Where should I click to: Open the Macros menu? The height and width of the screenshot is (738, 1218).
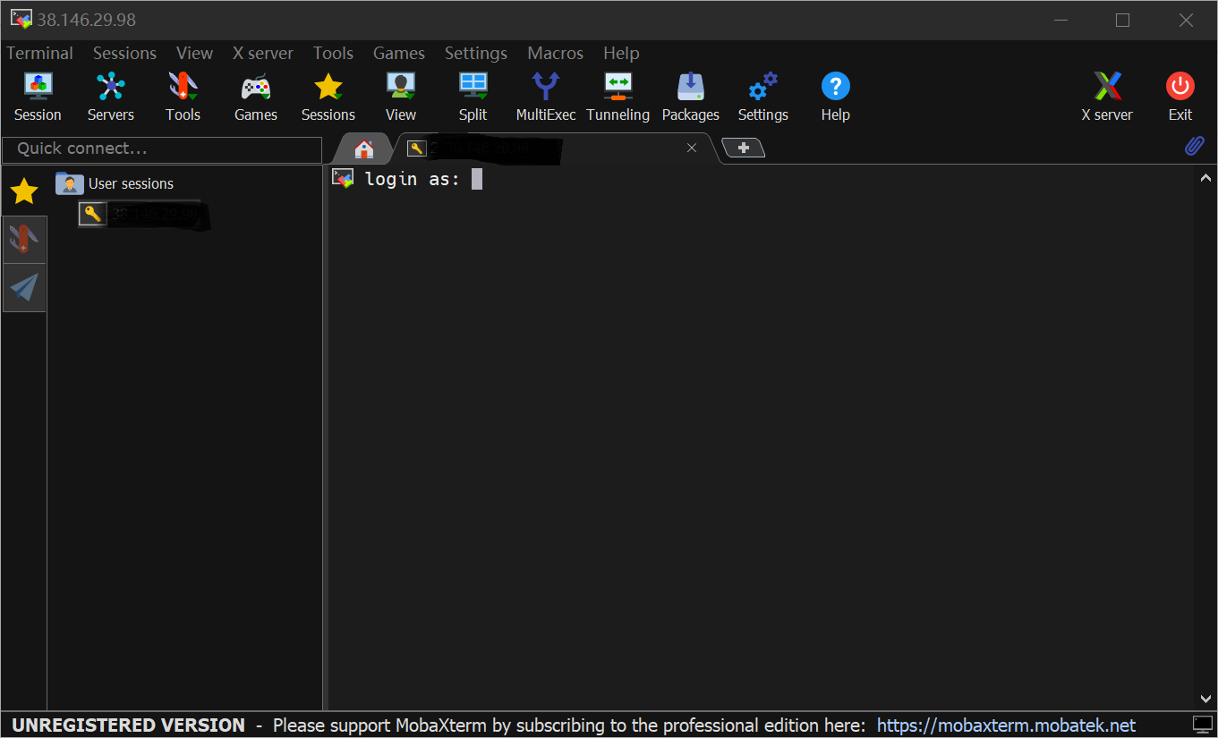[x=555, y=54]
